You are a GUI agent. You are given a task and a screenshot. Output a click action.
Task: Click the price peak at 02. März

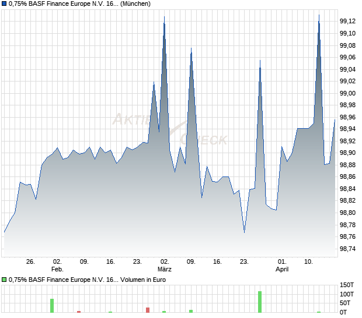coord(164,17)
